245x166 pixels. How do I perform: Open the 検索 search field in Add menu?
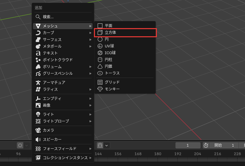(63, 17)
